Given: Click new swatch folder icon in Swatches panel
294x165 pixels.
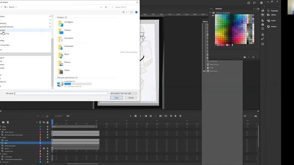Looking at the screenshot, I should pos(245,57).
